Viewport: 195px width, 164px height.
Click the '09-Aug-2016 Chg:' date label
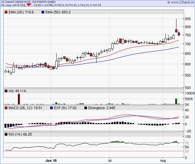[13, 5]
